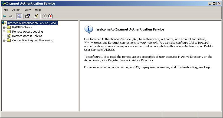Click the "To configure IAS to read" paragraph
Screen dimensions: 223x118
[148, 58]
